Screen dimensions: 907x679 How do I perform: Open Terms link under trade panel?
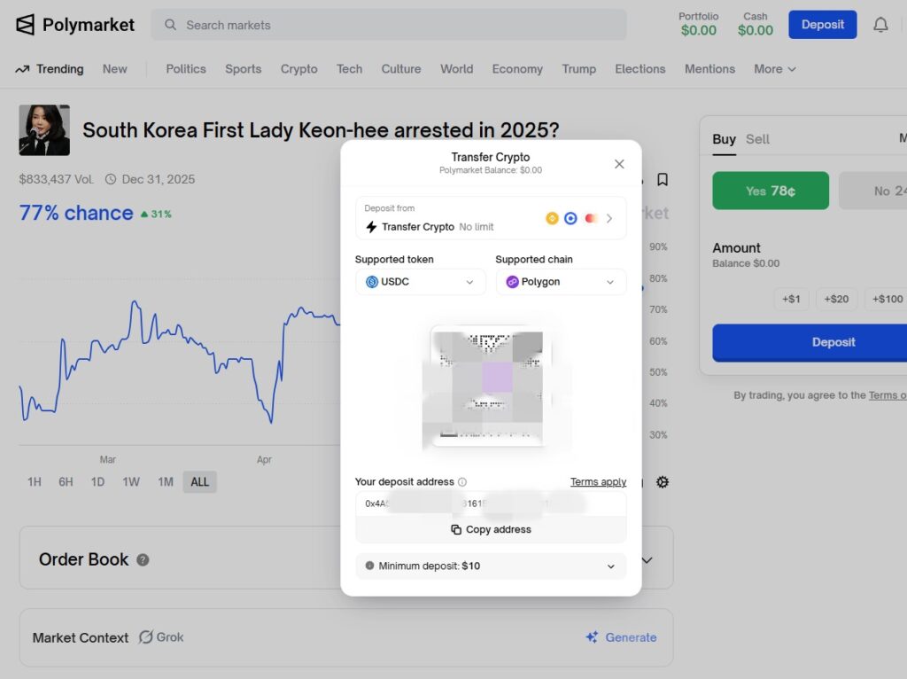[888, 394]
